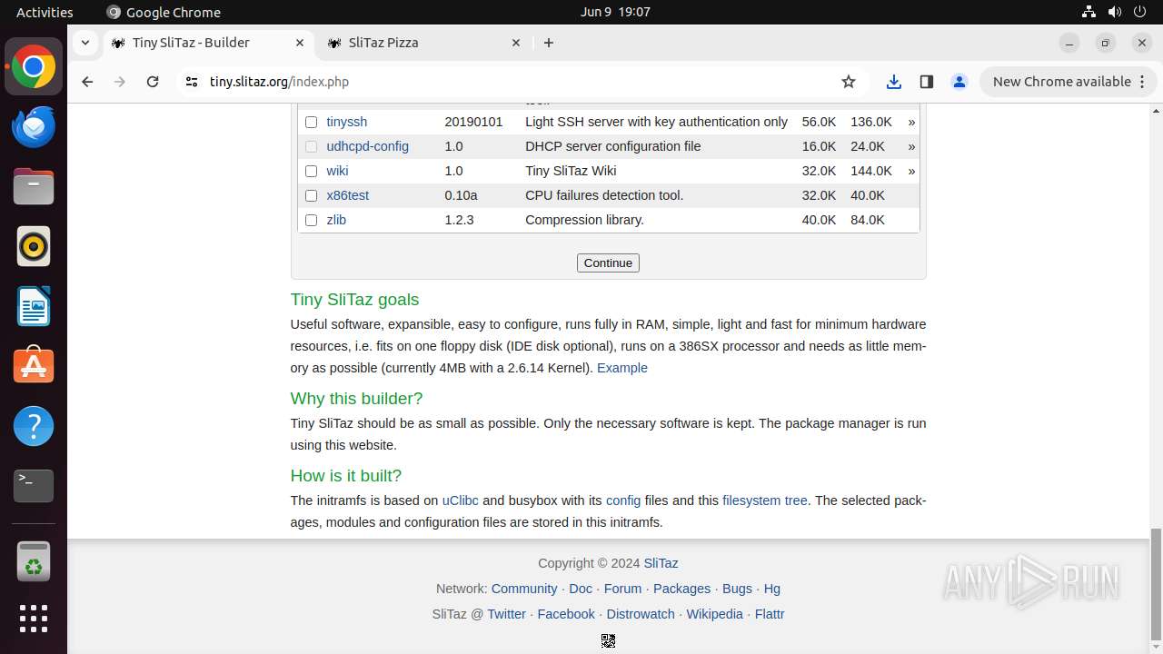Open the Chrome profile avatar

(959, 82)
